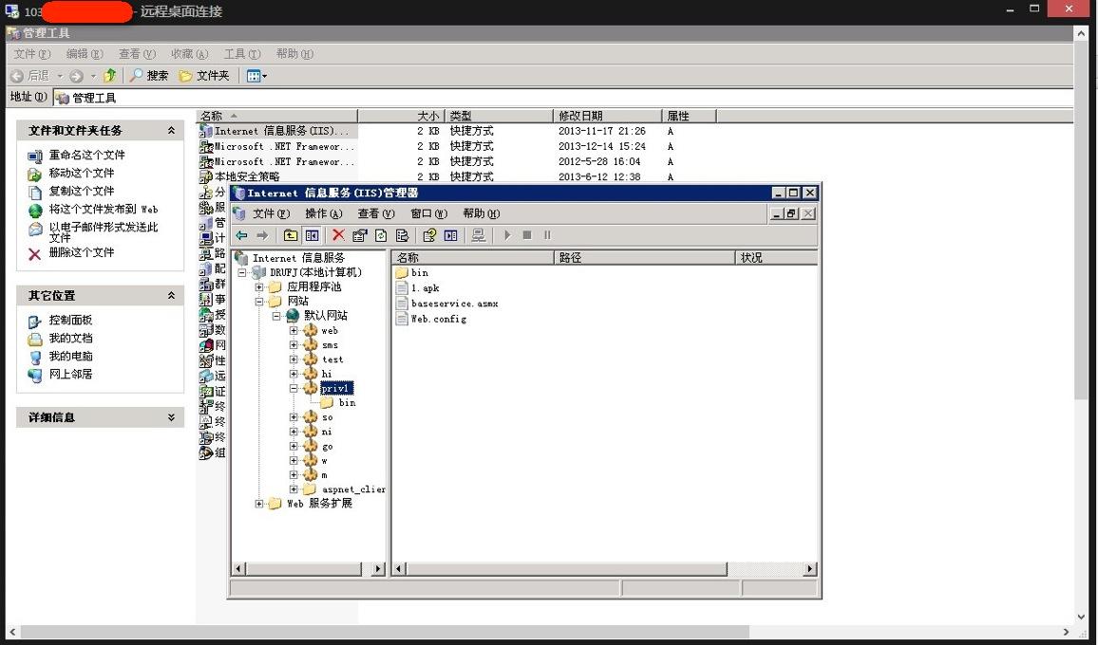Screen dimensions: 1098x645
Task: Select the baseservice.asmx file
Action: (x=446, y=304)
